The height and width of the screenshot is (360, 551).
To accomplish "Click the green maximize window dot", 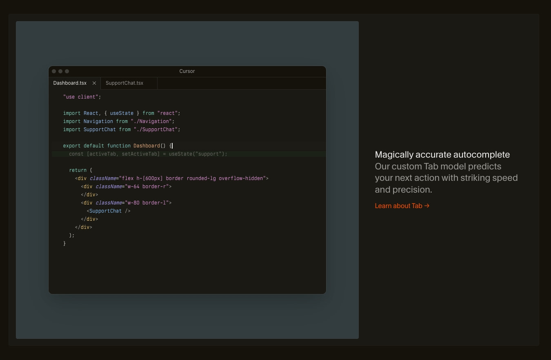I will 67,71.
